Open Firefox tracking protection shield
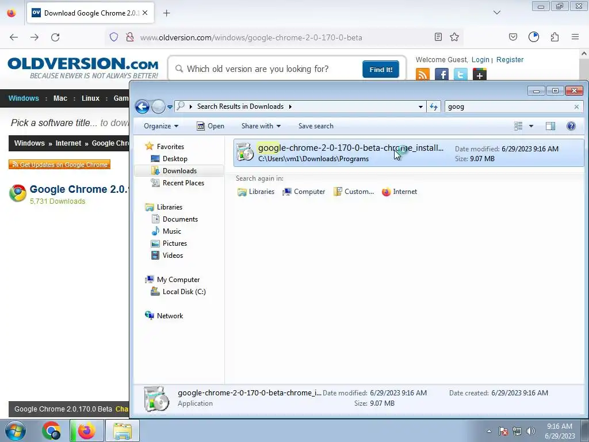Screen dimensions: 589x442 pos(114,37)
